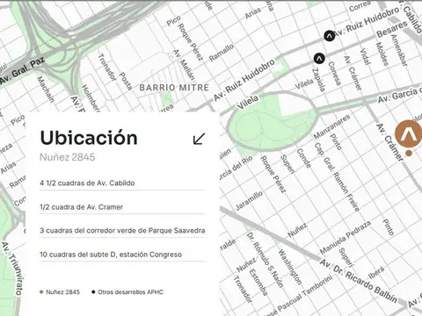Click the Ramallo street label
Image resolution: width=422 pixels, height=316 pixels.
point(222,53)
